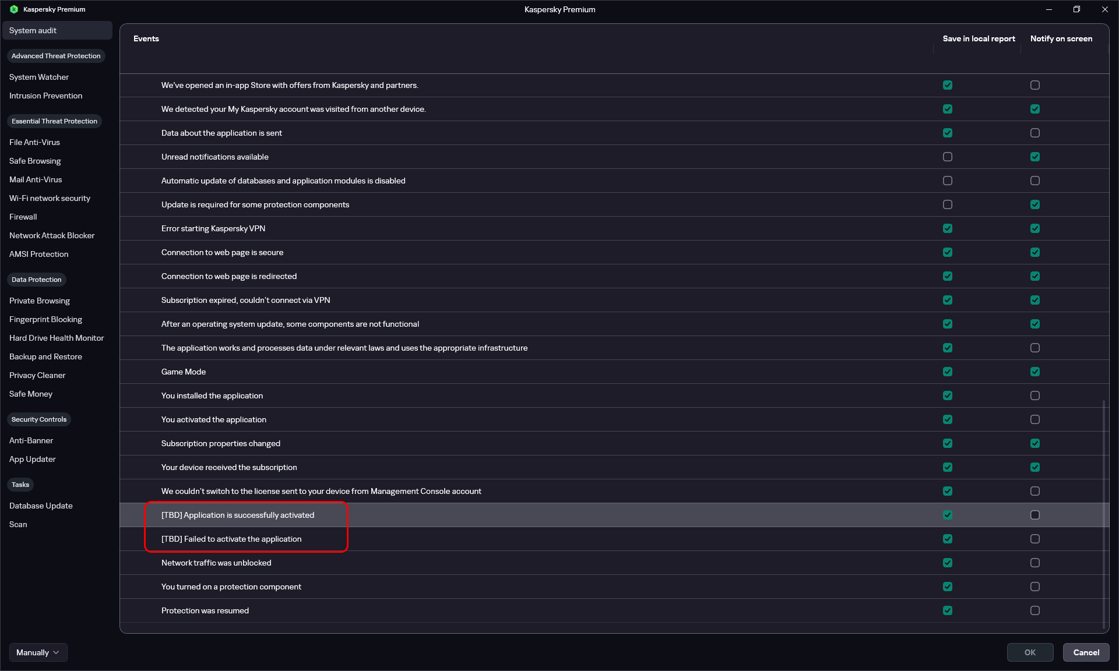Open Hard Drive Health Monitor

click(57, 338)
